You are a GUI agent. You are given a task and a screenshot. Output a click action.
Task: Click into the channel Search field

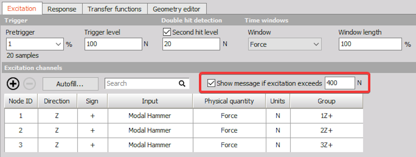[142, 83]
